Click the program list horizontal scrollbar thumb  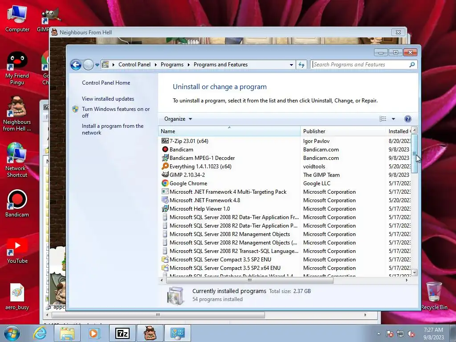pyautogui.click(x=249, y=281)
